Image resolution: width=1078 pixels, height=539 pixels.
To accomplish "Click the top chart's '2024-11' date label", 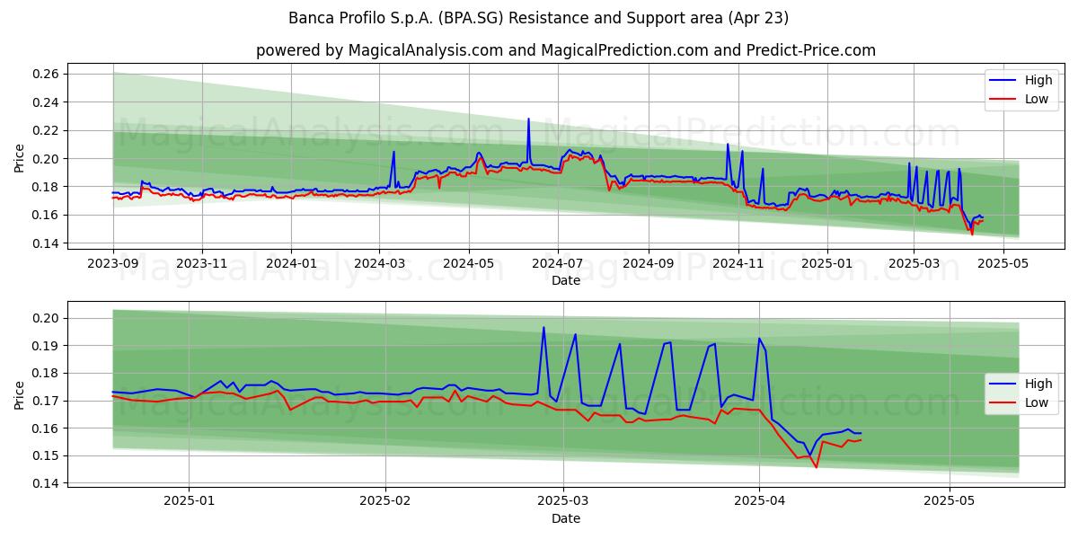I will (738, 264).
